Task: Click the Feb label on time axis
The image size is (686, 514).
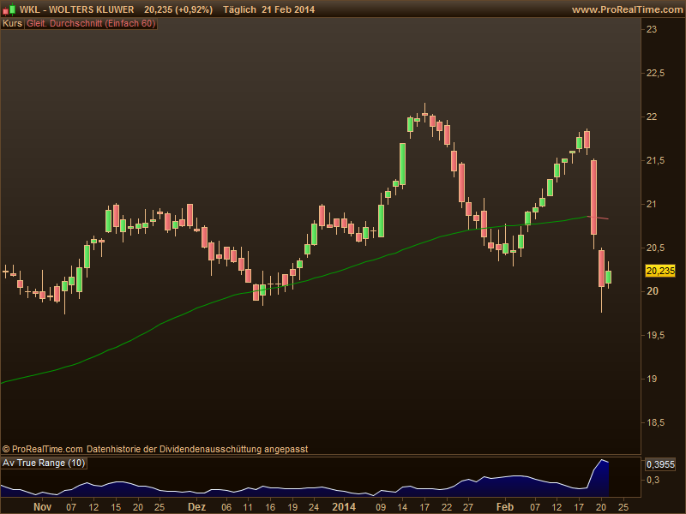Action: click(x=504, y=507)
